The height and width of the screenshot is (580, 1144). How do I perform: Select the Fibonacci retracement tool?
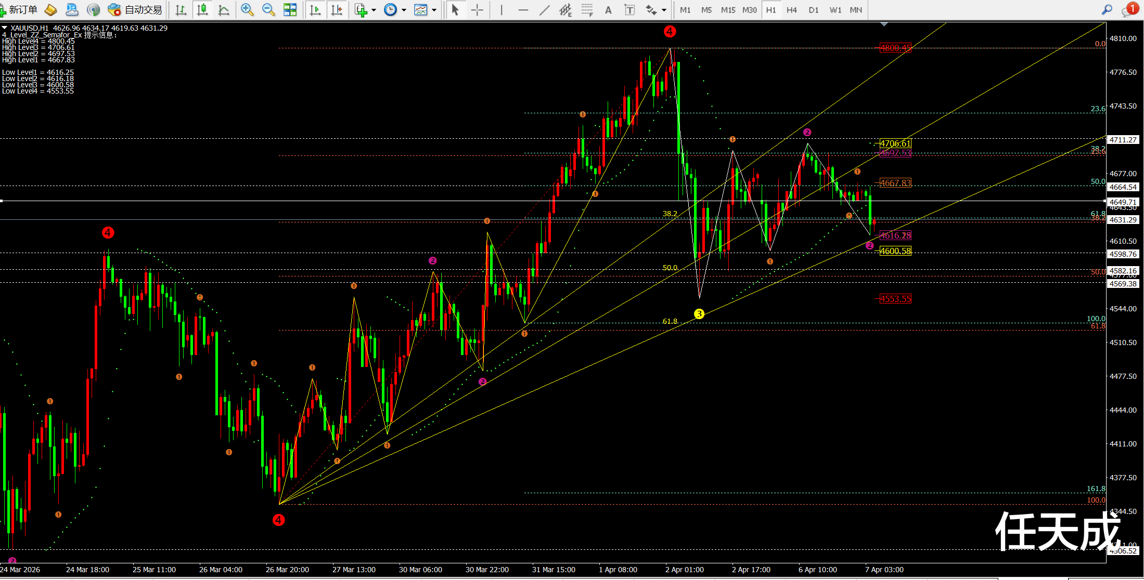[x=587, y=10]
